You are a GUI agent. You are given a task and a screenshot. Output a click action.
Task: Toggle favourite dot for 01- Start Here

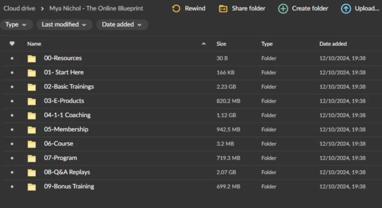click(x=12, y=73)
